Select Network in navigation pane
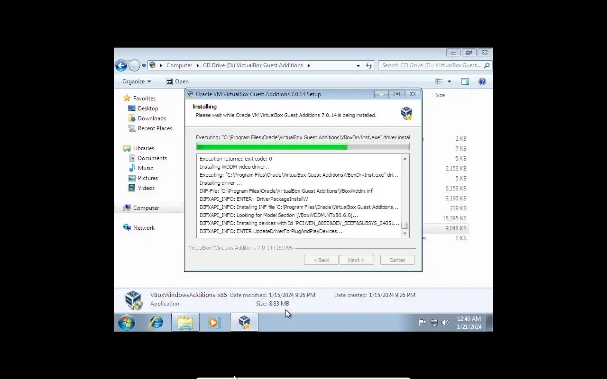607x379 pixels. click(144, 228)
